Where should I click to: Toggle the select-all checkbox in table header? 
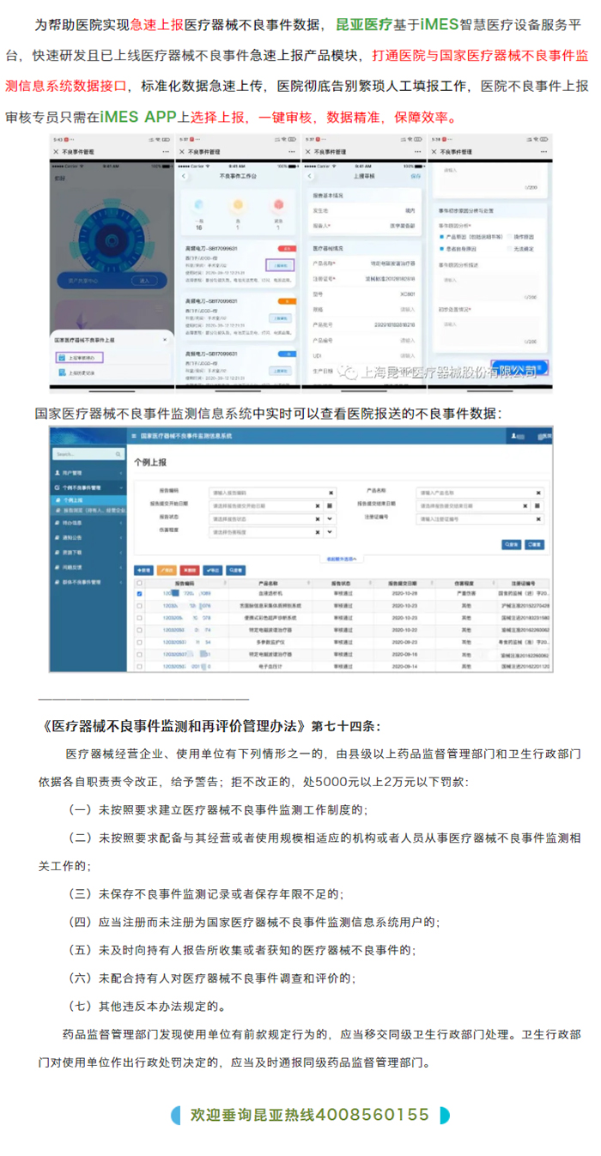coord(140,583)
